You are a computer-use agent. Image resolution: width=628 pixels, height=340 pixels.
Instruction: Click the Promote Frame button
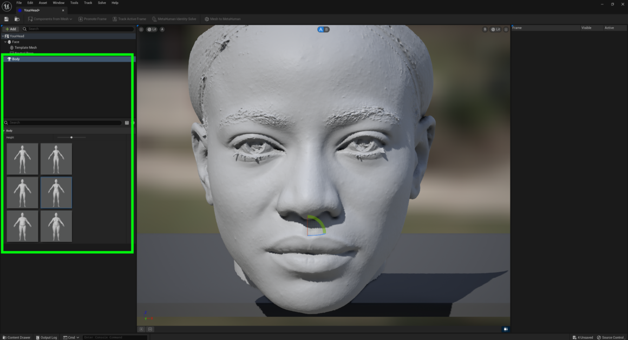[93, 19]
